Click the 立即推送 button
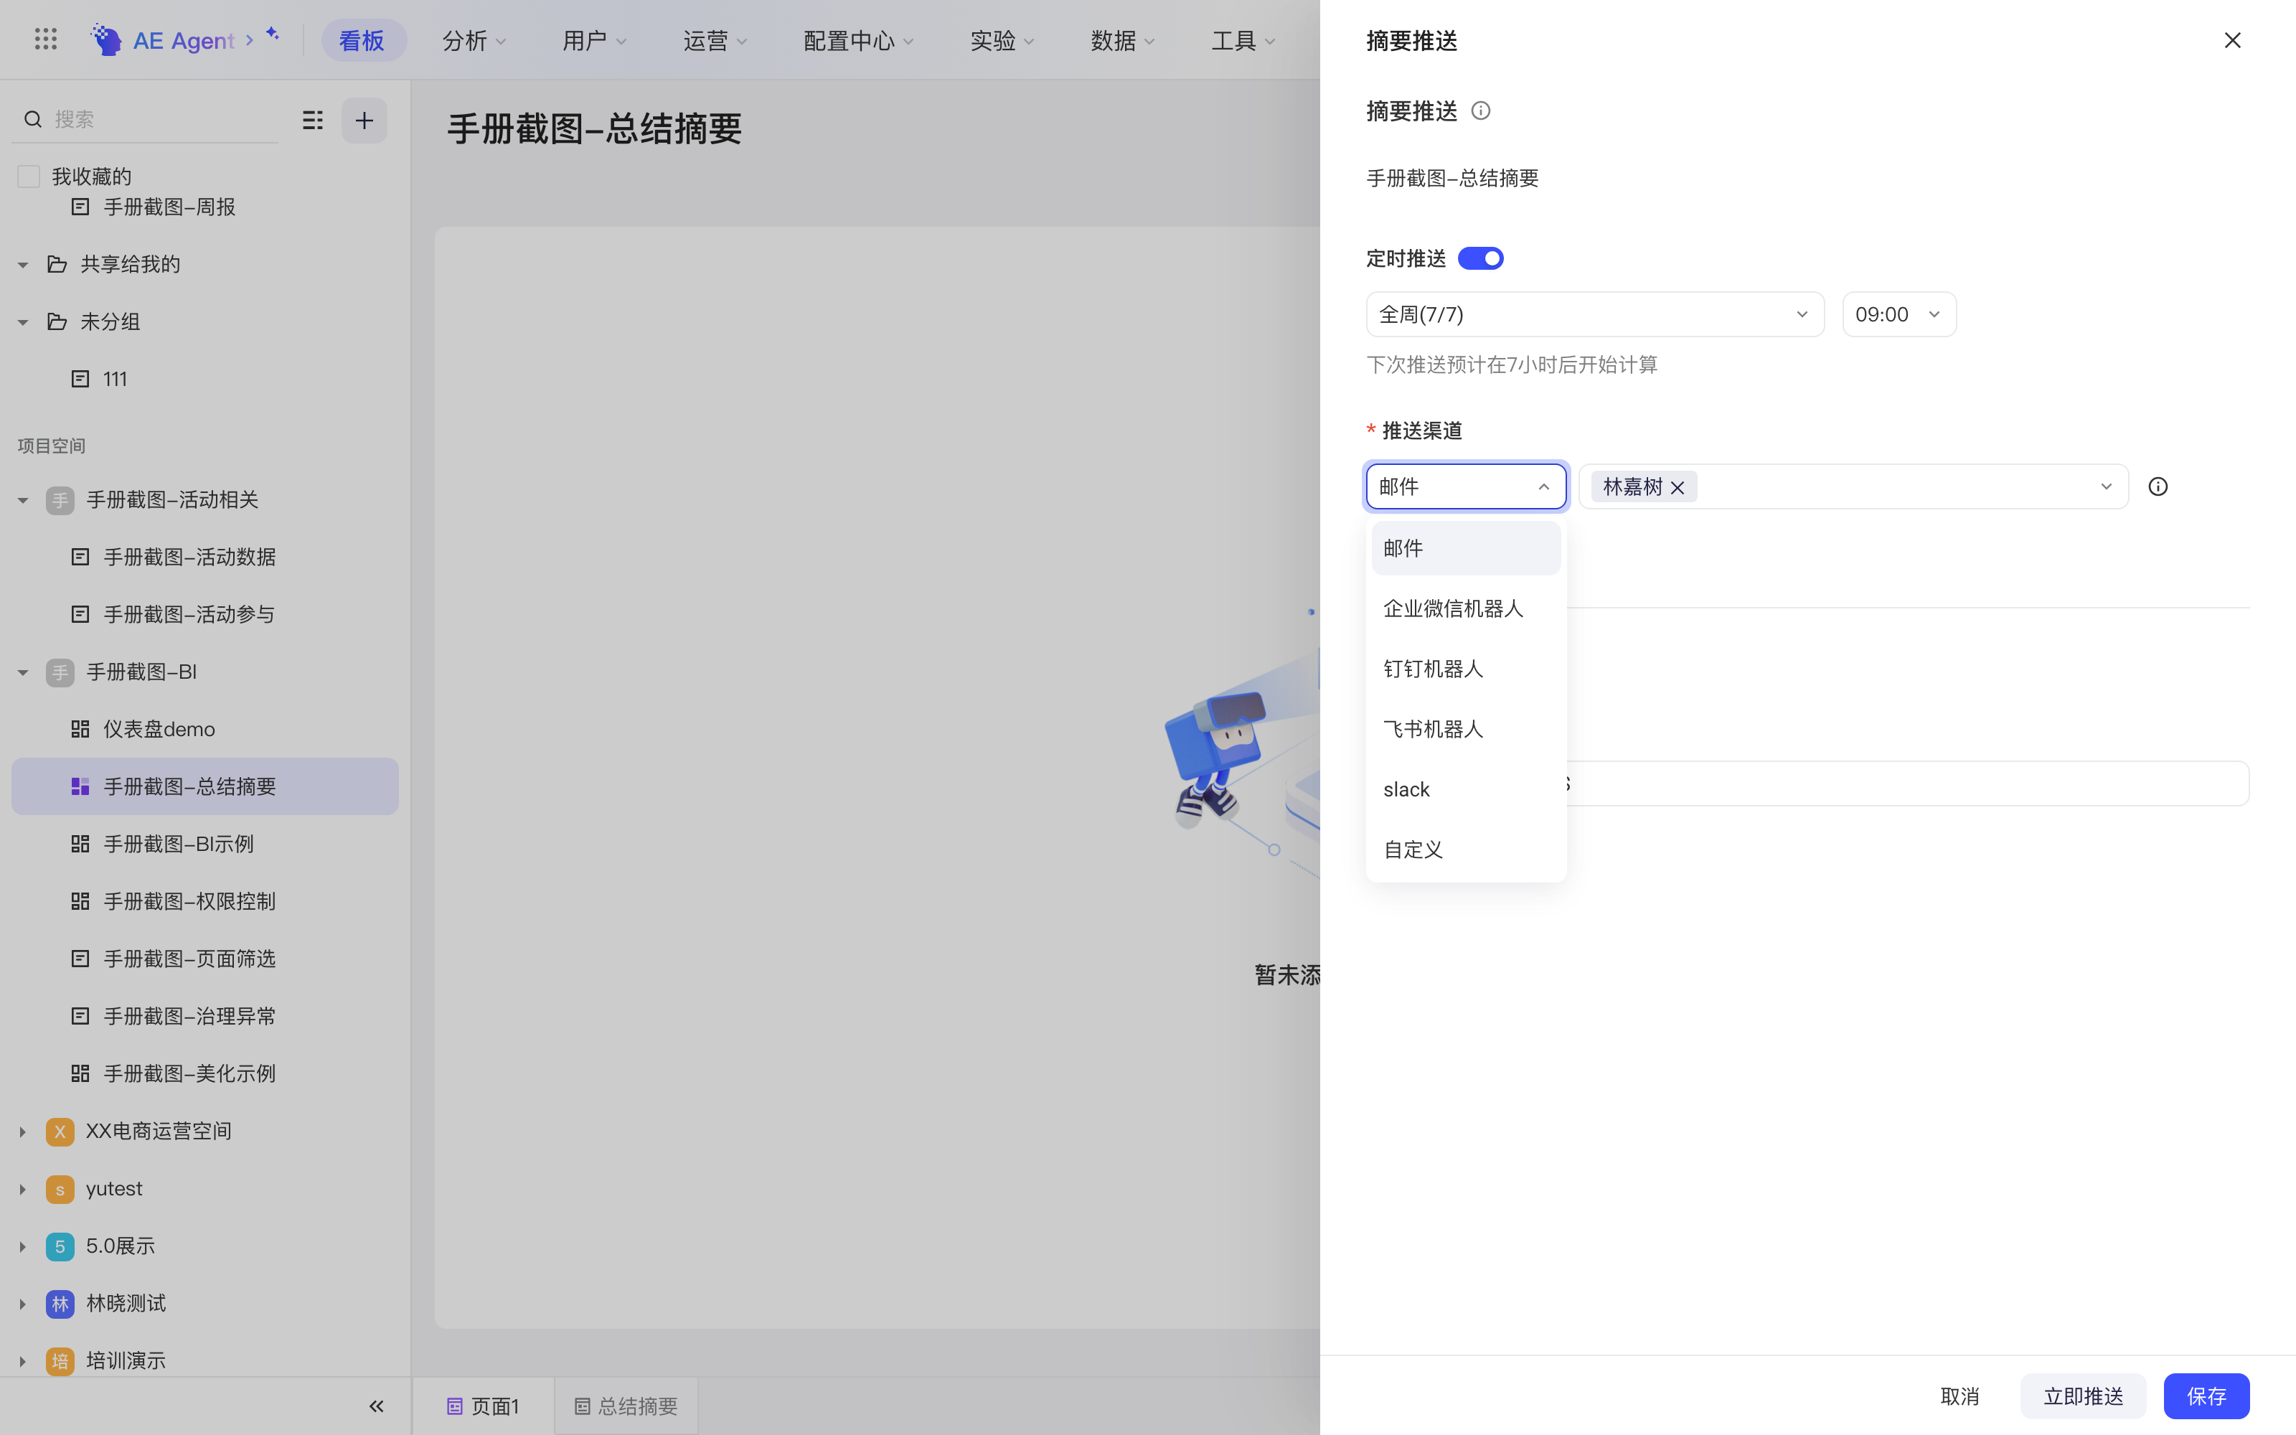Viewport: 2296px width, 1435px height. pos(2082,1396)
